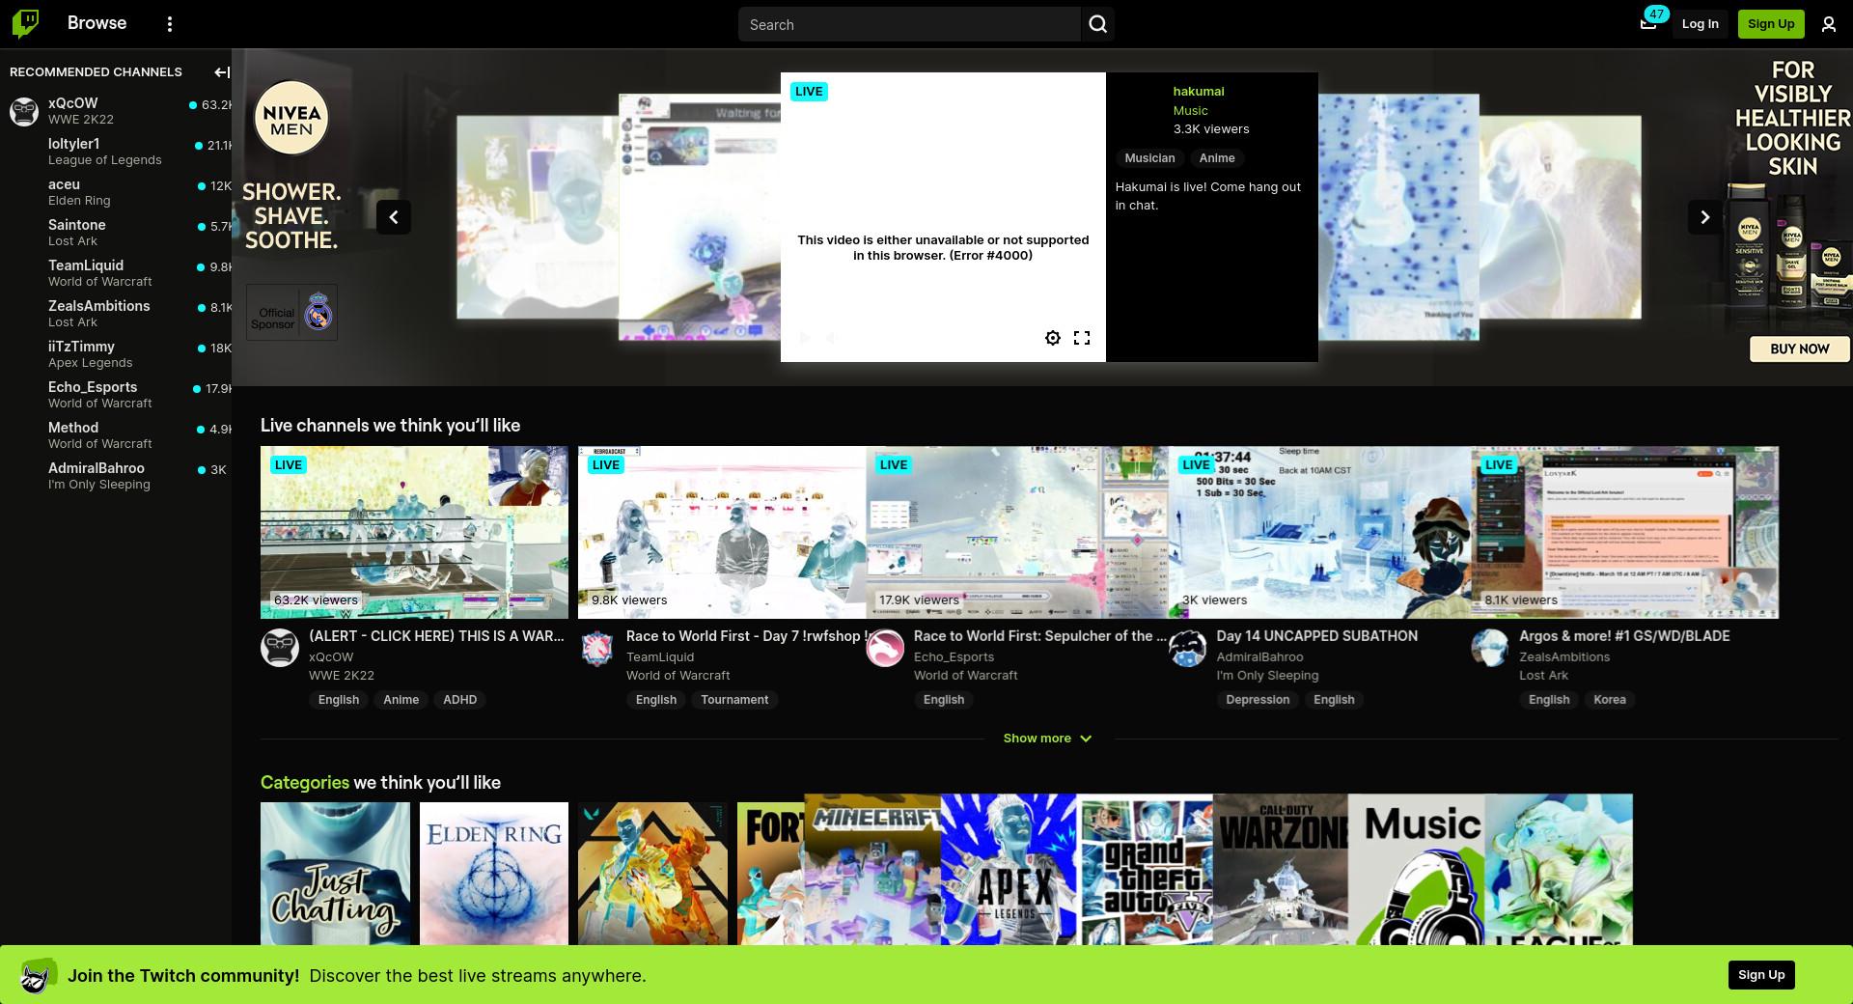Image resolution: width=1853 pixels, height=1004 pixels.
Task: Open Music category cover
Action: pos(1416,869)
